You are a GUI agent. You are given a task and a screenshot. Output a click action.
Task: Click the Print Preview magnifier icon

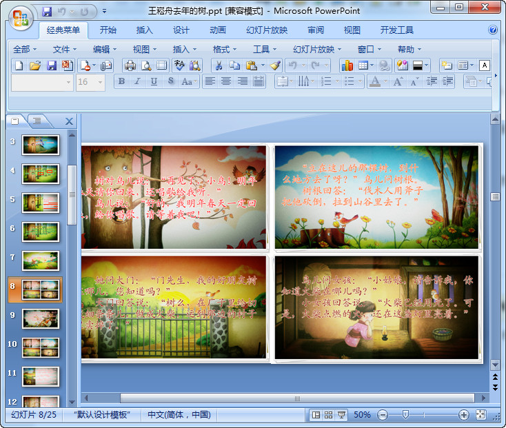(x=146, y=65)
